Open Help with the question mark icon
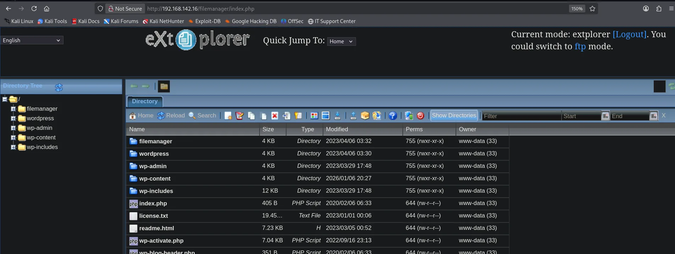This screenshot has width=675, height=254. point(393,116)
